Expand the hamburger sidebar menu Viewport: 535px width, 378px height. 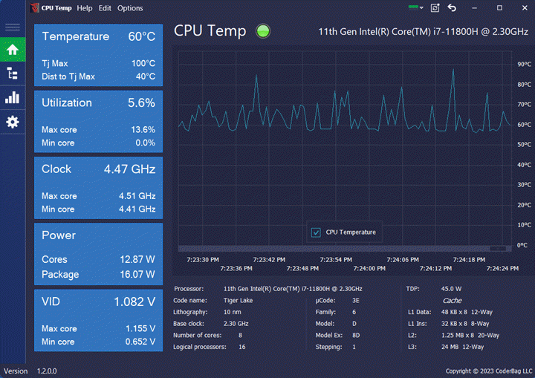click(x=13, y=27)
